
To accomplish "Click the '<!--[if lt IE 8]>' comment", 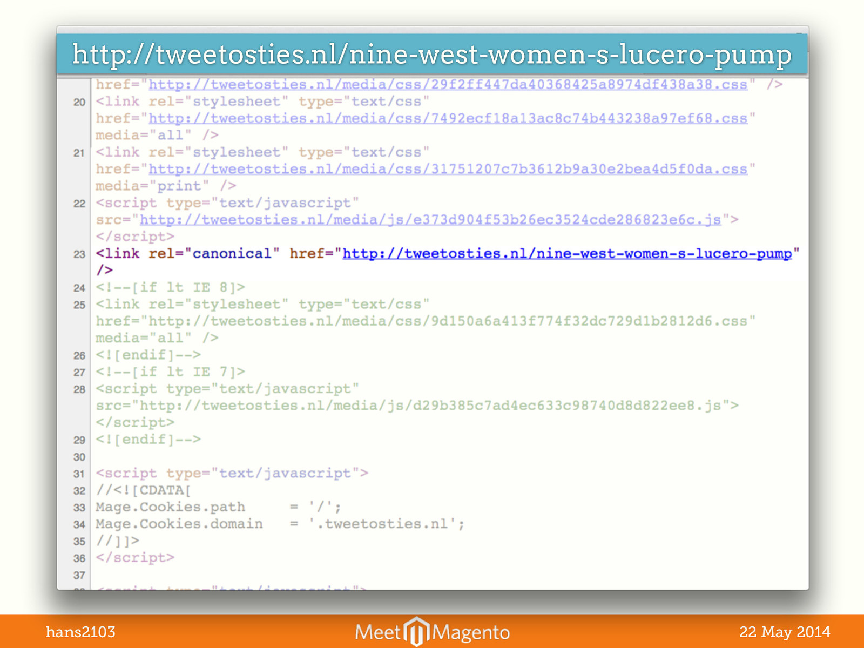I will (x=170, y=287).
